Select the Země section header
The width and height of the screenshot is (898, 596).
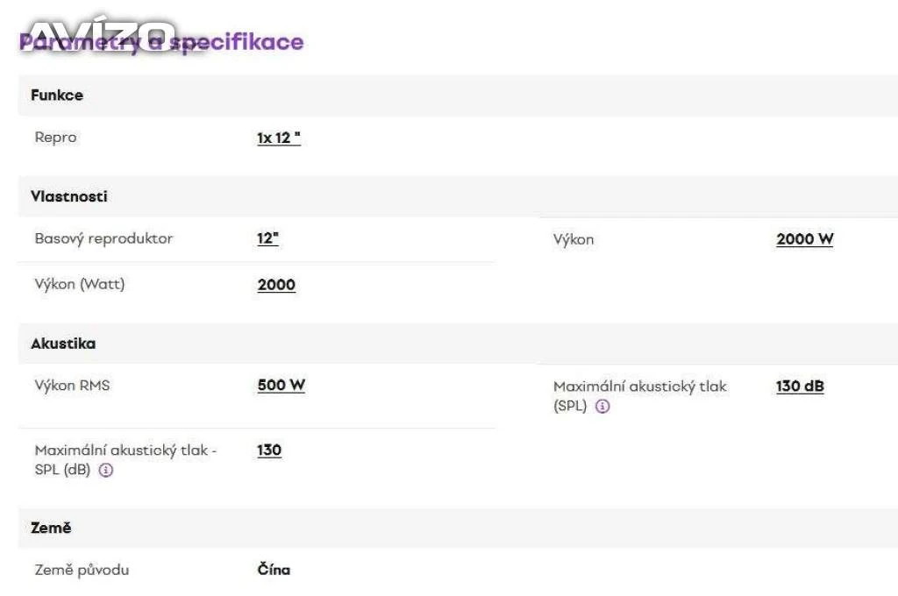tap(458, 528)
